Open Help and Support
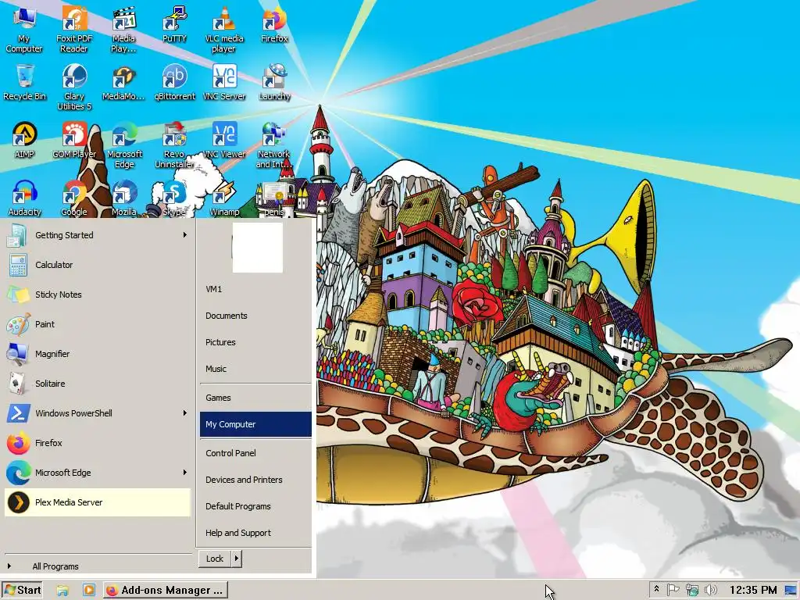Viewport: 800px width, 600px height. tap(255, 533)
